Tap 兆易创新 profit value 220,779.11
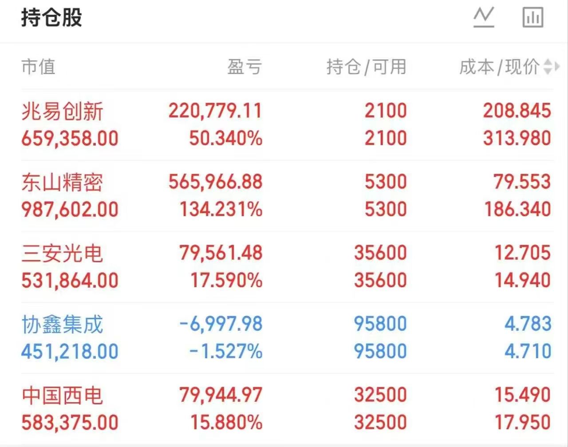This screenshot has height=447, width=568. tap(215, 111)
